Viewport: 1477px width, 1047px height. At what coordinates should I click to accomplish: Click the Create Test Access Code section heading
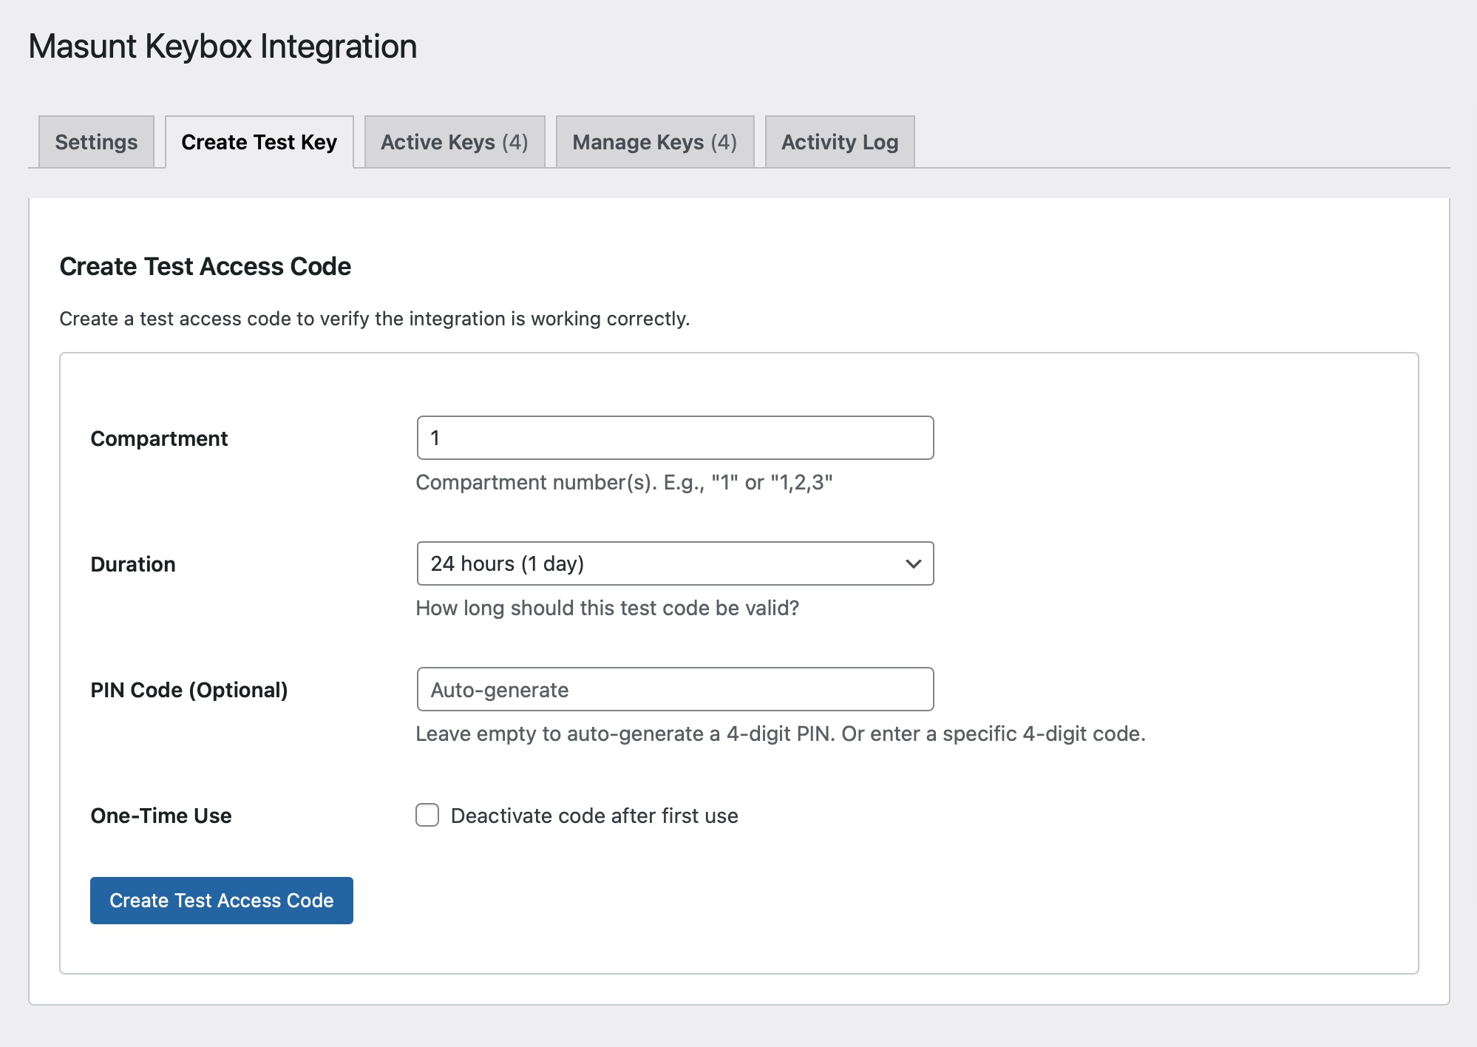(x=206, y=266)
